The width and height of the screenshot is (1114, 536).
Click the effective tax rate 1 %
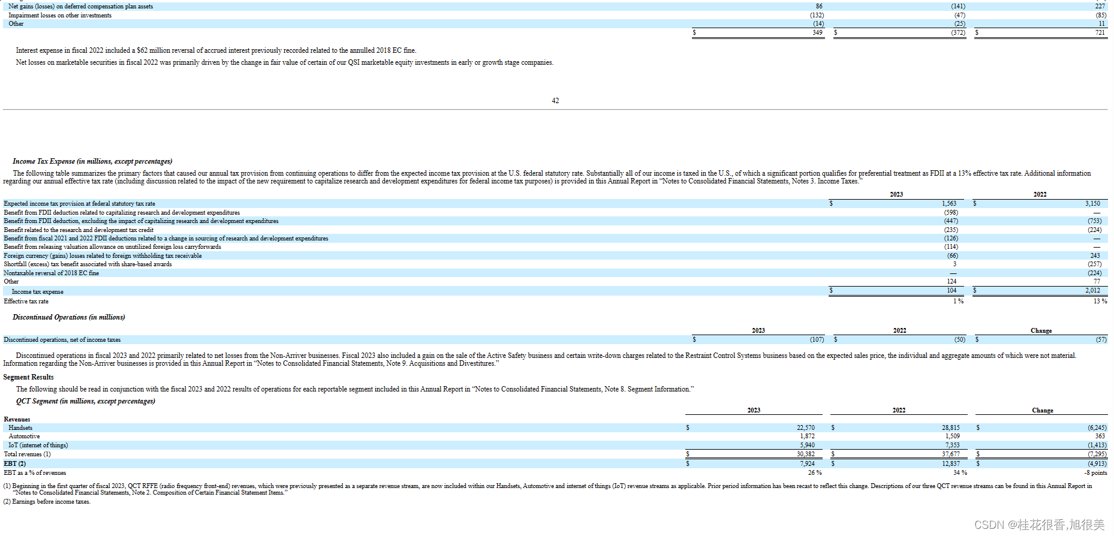tap(958, 302)
